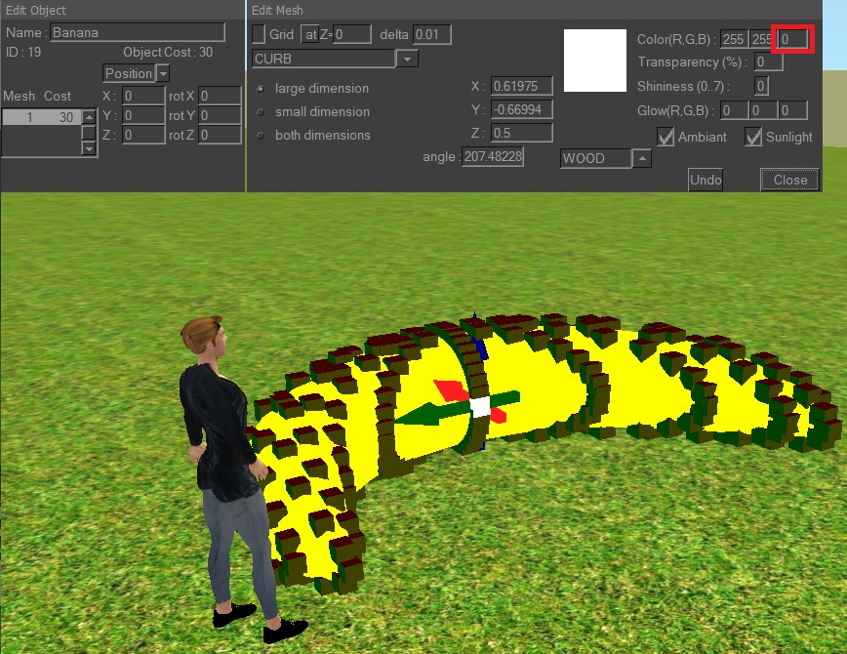Click the angle field showing 207.48228

click(x=493, y=157)
